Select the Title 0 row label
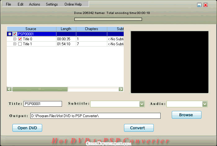217x146 pixels. click(28, 39)
